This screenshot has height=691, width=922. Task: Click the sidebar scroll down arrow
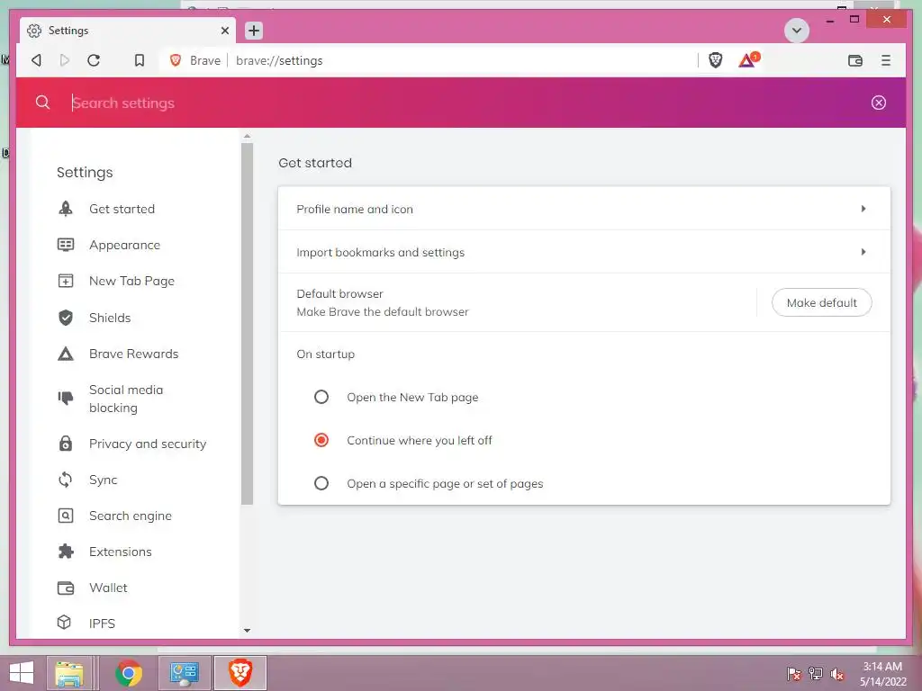pos(247,631)
